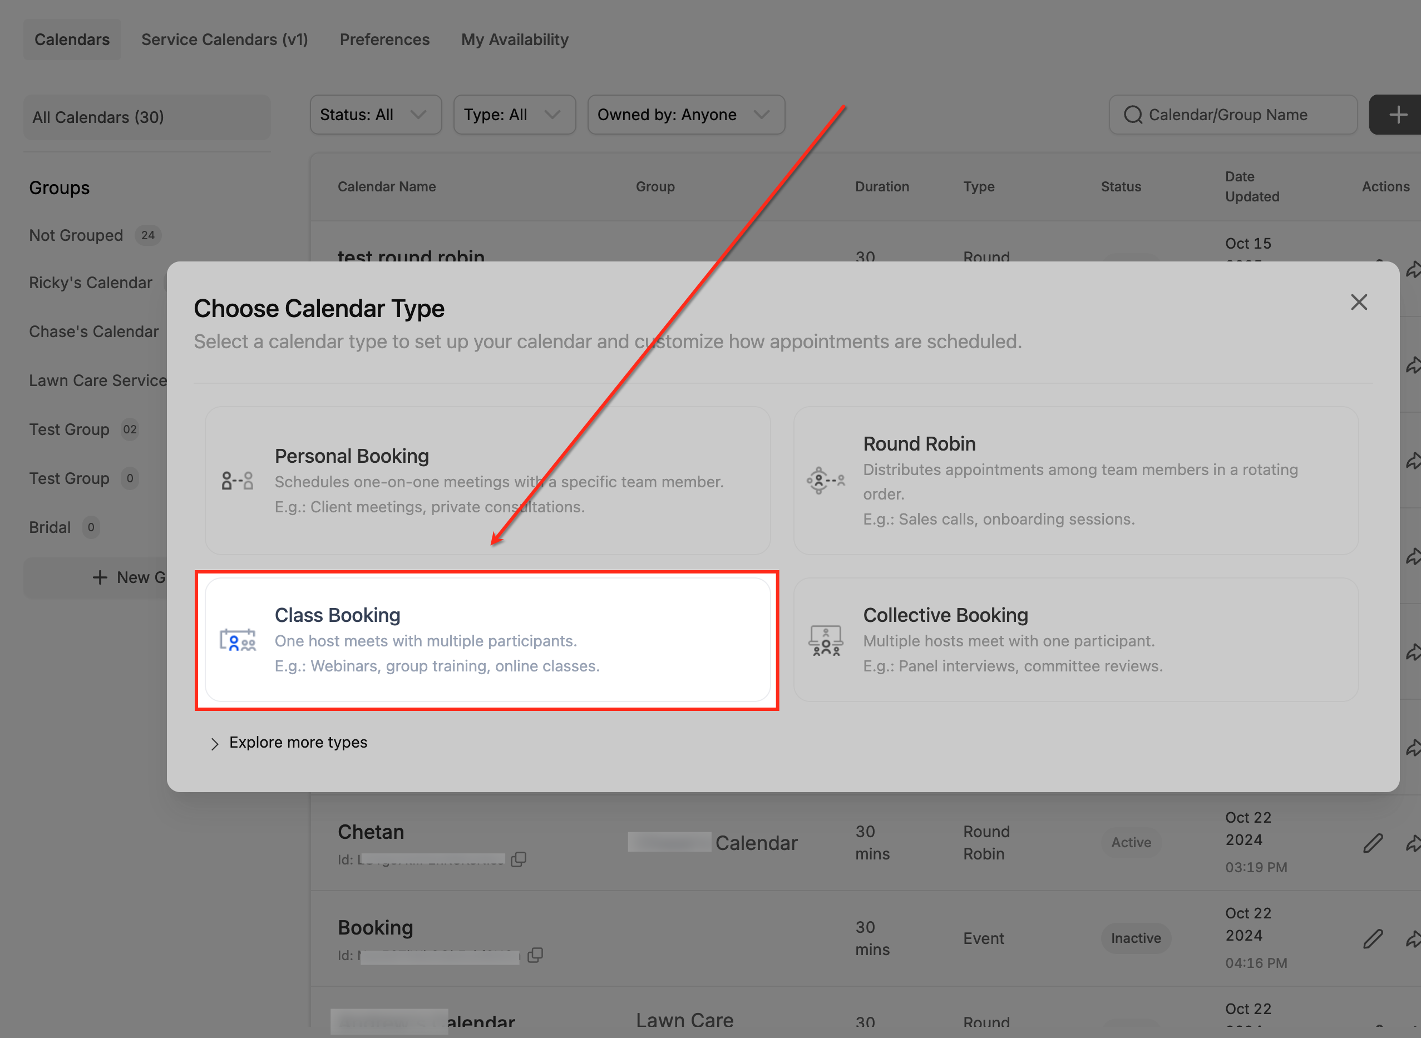
Task: Select Not Grouped in Groups list
Action: (76, 236)
